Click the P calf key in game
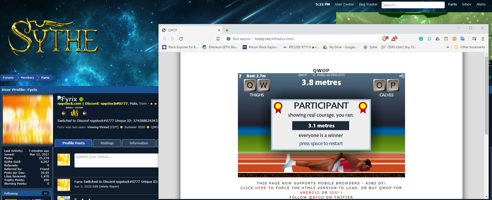The height and width of the screenshot is (200, 492). [393, 85]
